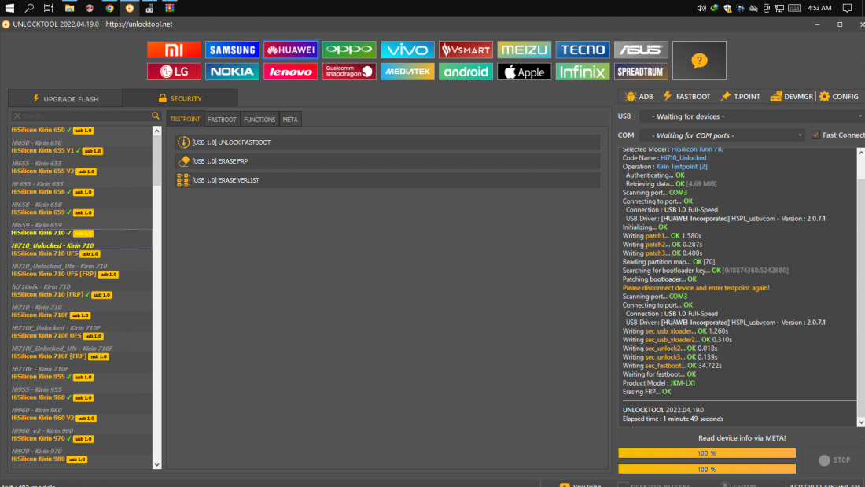865x487 pixels.
Task: Select the Android logo
Action: pos(466,72)
